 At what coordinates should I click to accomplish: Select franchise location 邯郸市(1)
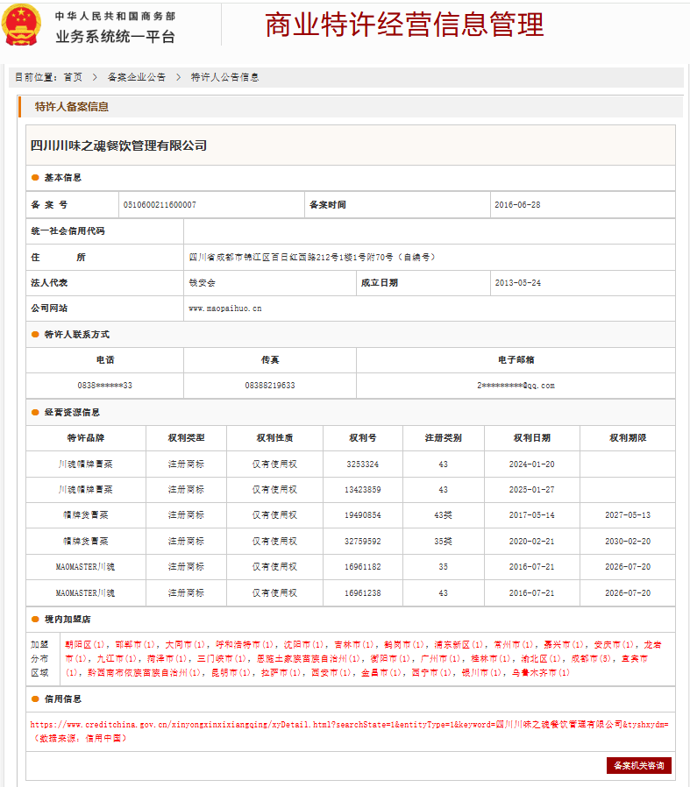136,645
